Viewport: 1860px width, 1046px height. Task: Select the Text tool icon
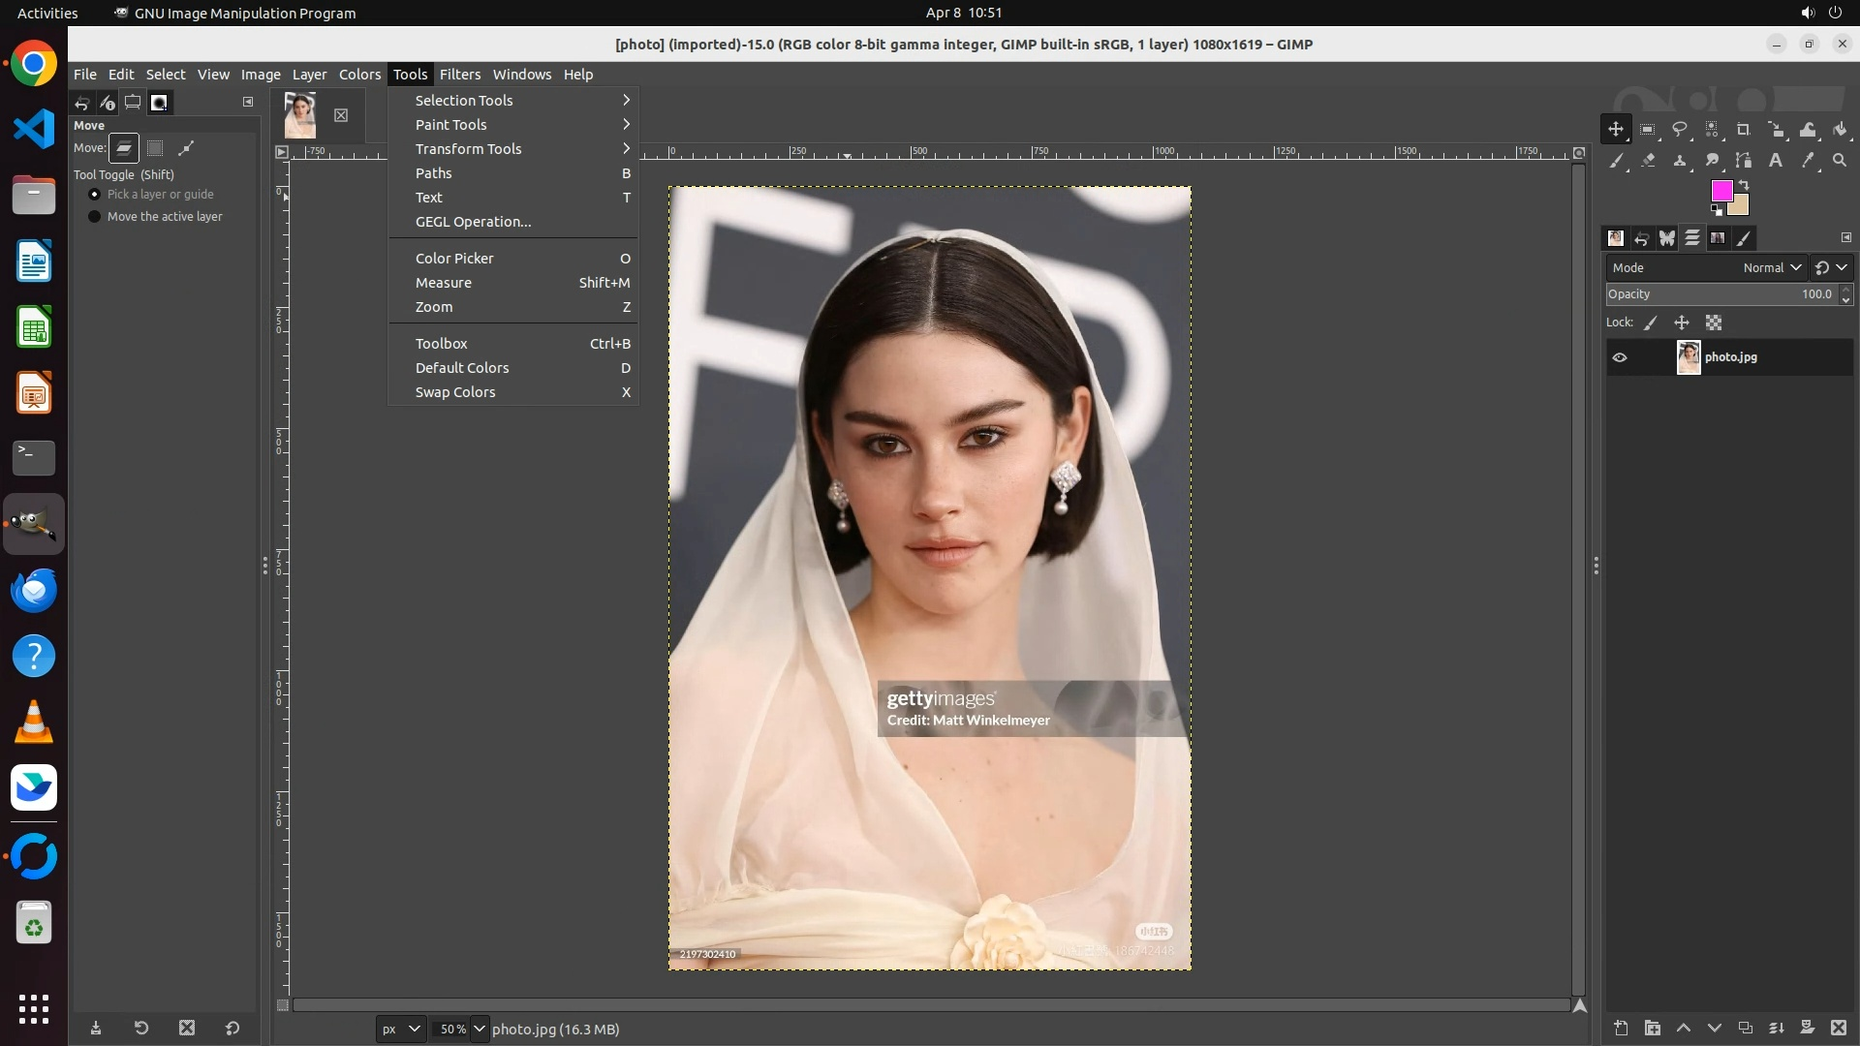click(x=1776, y=161)
